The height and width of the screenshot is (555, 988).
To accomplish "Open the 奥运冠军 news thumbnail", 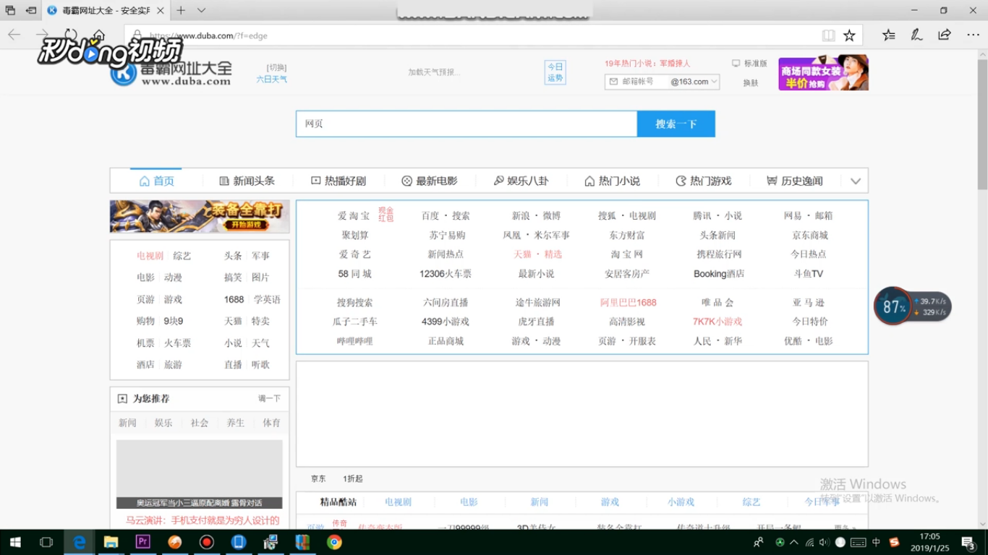I will click(200, 474).
